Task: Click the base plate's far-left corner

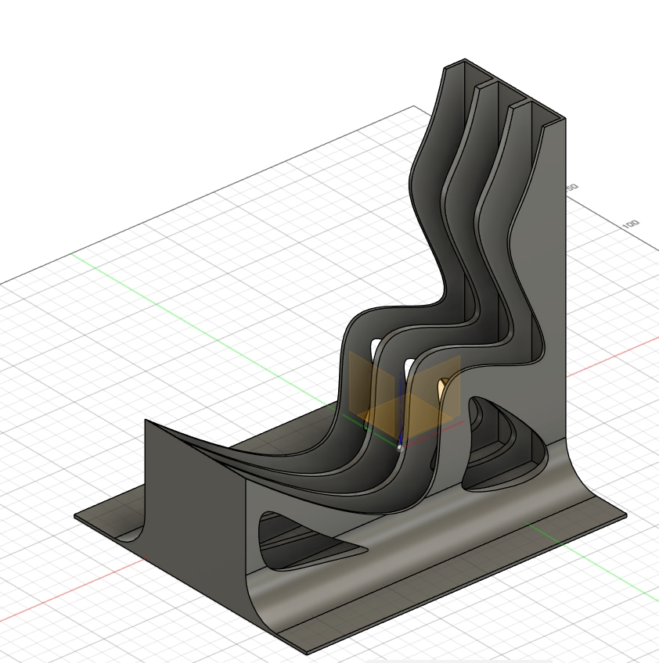Action: coord(76,516)
